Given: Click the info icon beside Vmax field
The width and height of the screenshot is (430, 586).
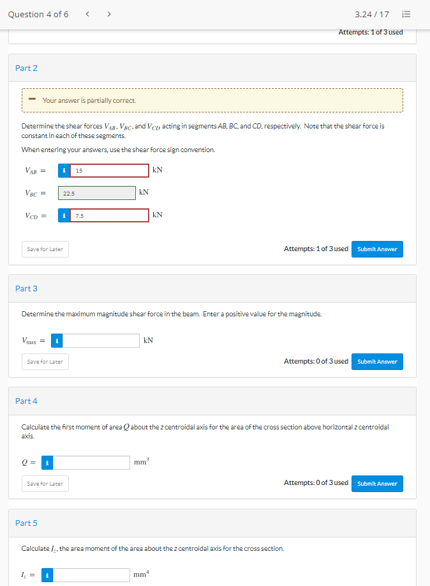Looking at the screenshot, I should click(x=57, y=341).
